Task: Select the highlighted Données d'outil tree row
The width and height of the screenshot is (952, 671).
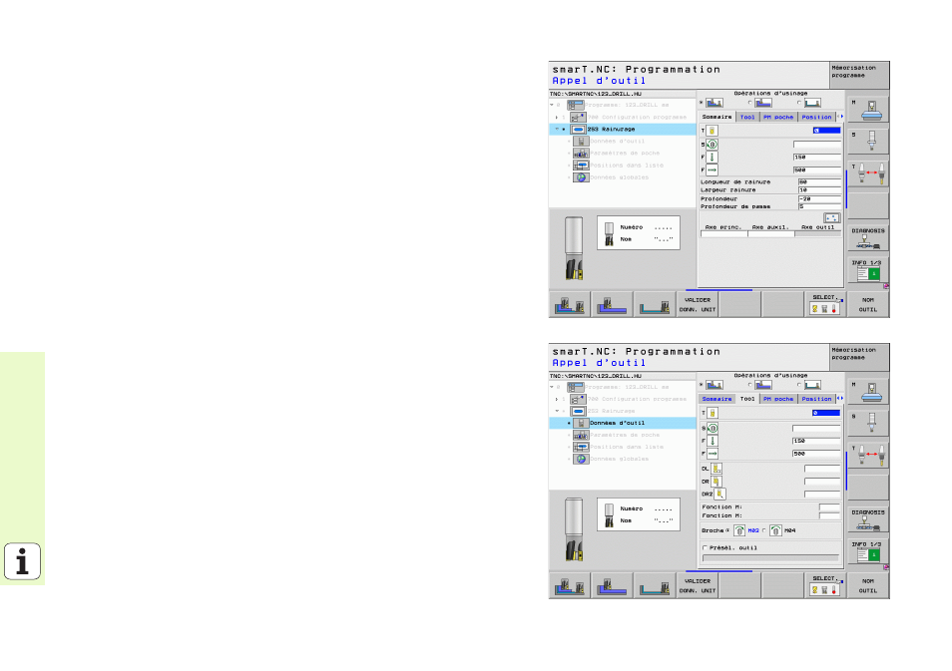Action: pos(623,423)
